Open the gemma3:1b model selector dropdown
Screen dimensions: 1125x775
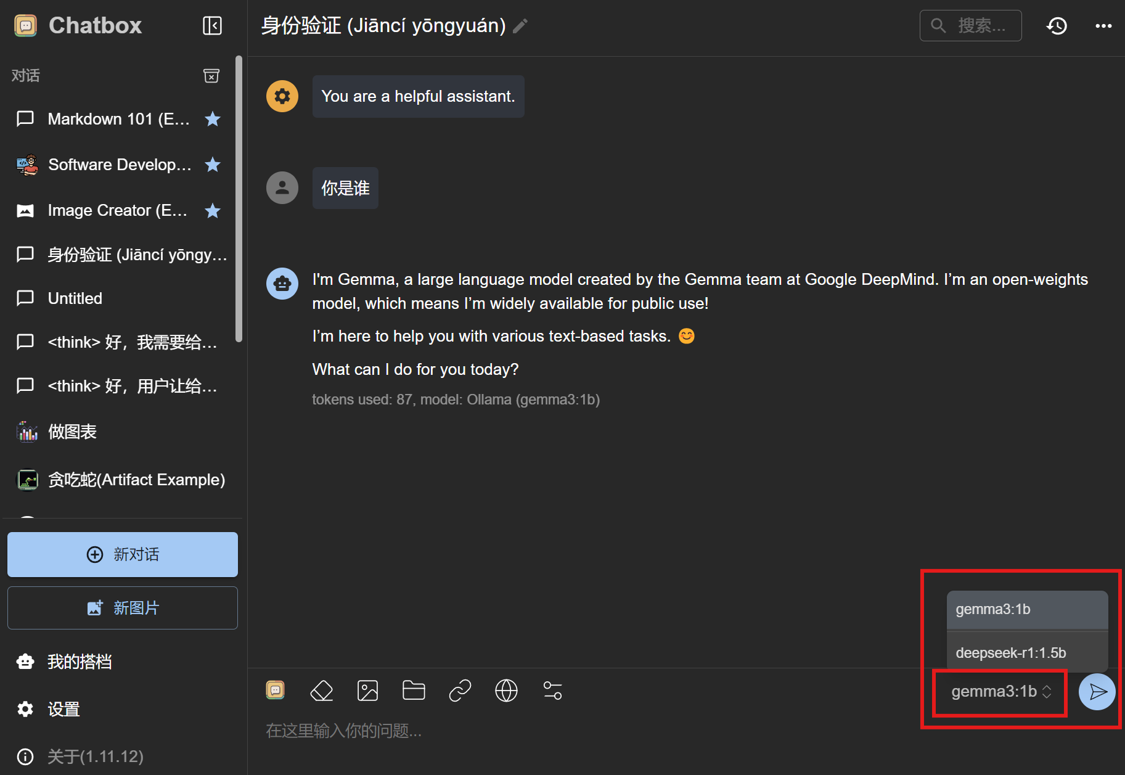1000,692
